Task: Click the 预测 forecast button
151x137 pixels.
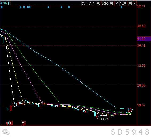Action: [x=123, y=3]
